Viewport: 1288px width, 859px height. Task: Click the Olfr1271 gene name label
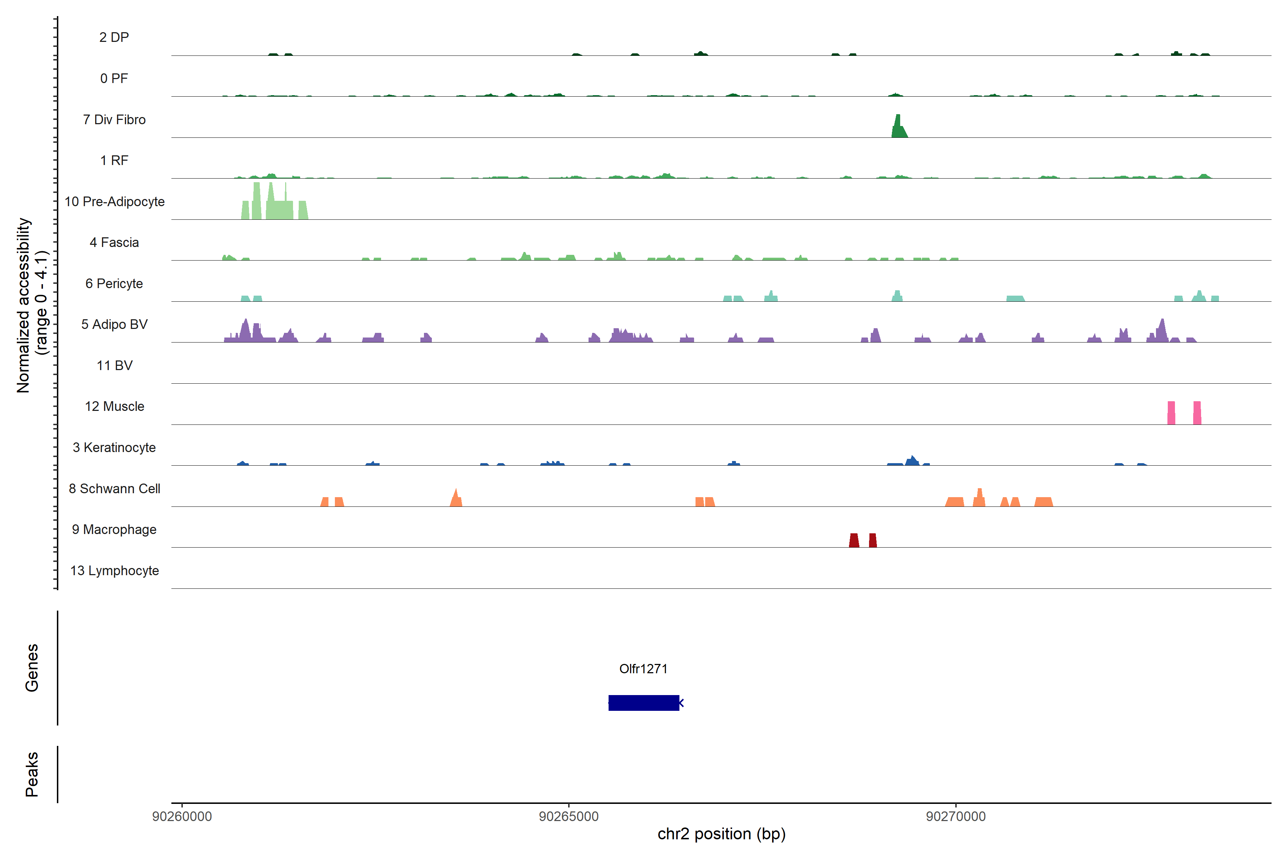point(643,669)
